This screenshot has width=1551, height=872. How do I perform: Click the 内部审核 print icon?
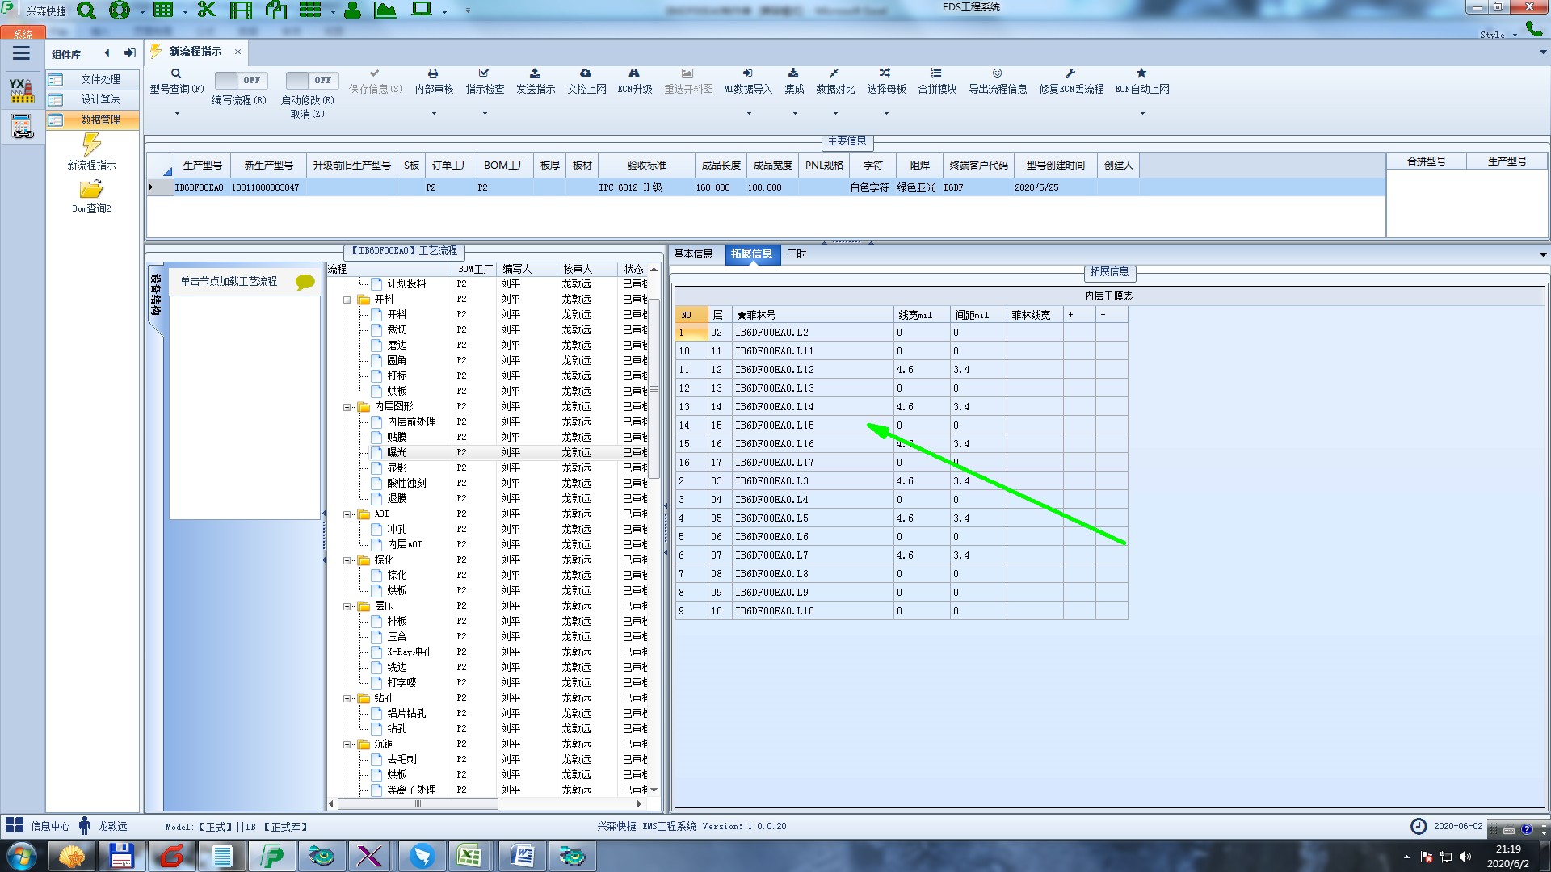click(x=433, y=73)
